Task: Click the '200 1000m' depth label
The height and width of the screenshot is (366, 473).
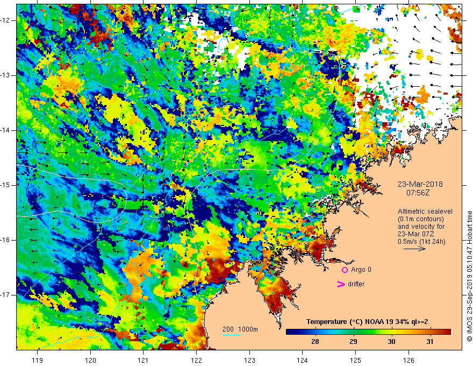Action: click(x=240, y=329)
